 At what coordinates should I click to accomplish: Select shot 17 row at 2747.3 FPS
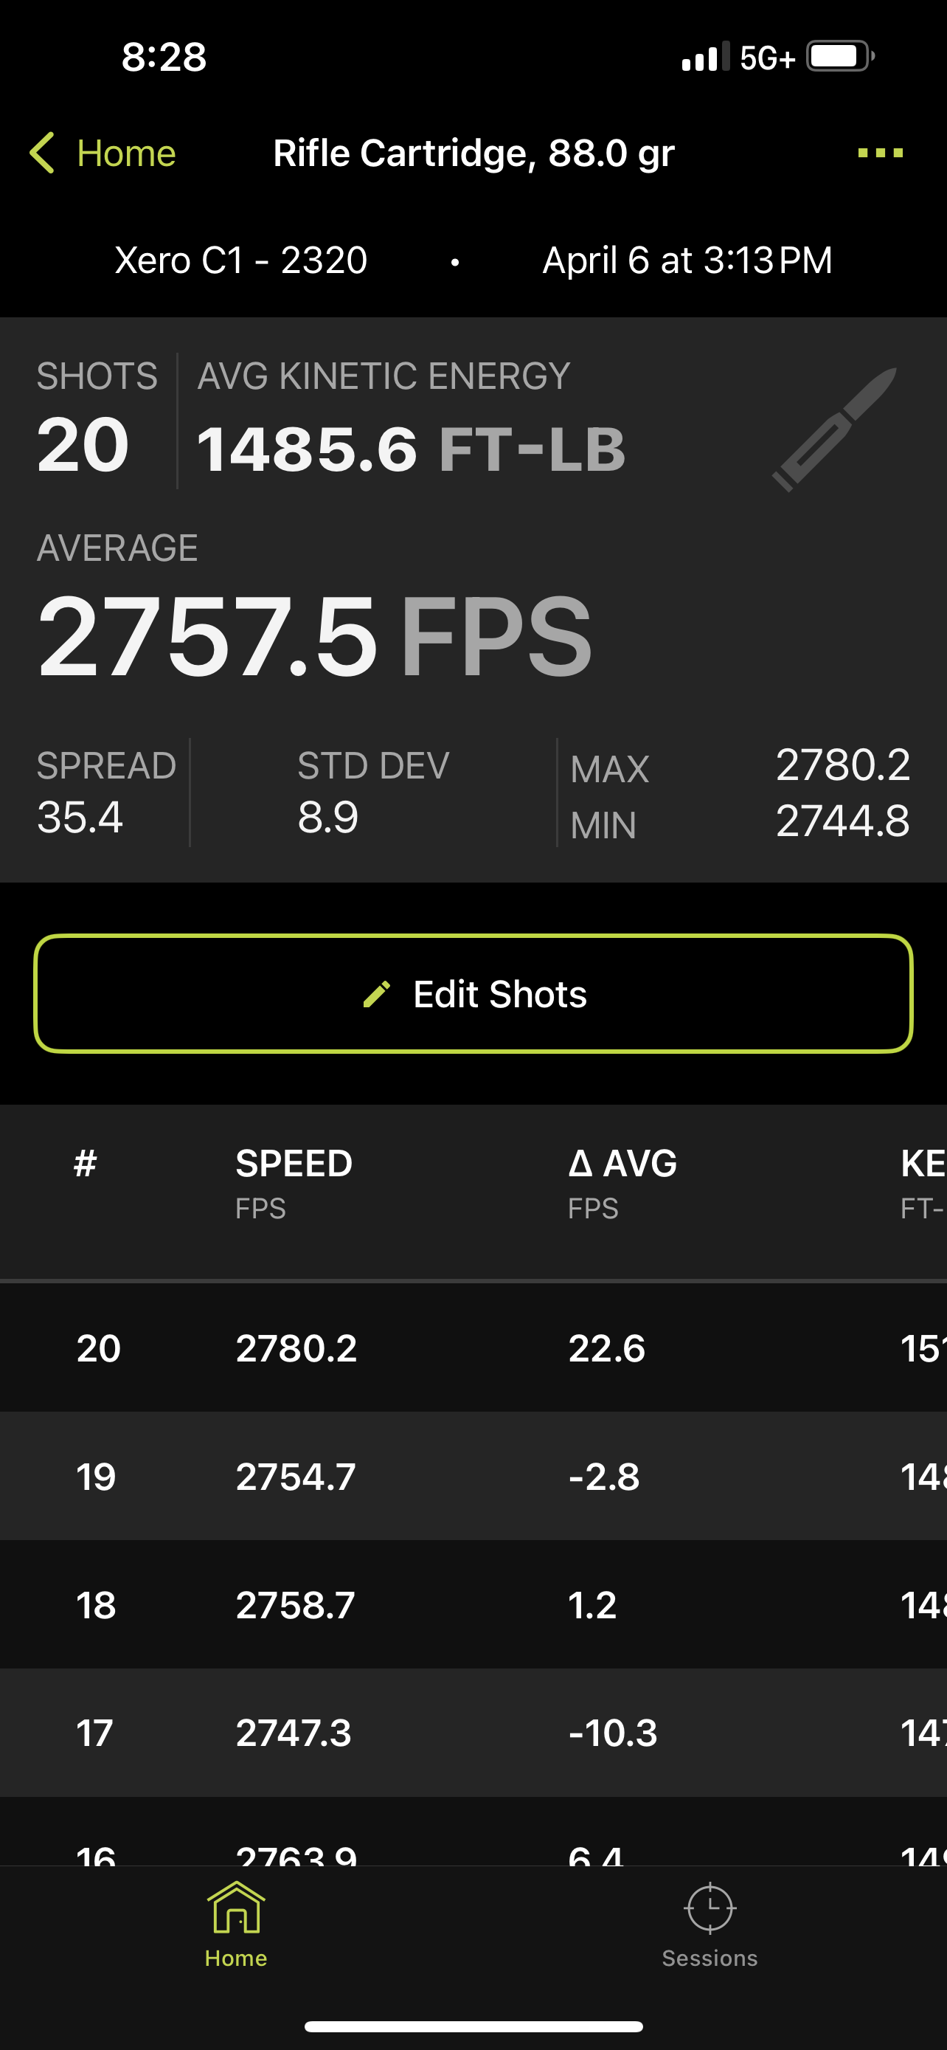pyautogui.click(x=473, y=1733)
